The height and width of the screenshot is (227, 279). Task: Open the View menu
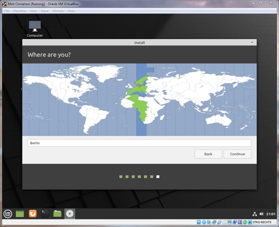[33, 11]
